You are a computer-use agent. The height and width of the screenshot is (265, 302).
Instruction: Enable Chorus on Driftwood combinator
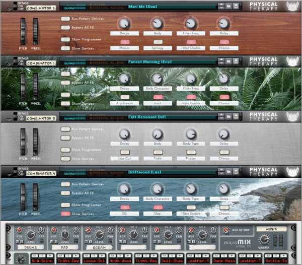[x=224, y=208]
